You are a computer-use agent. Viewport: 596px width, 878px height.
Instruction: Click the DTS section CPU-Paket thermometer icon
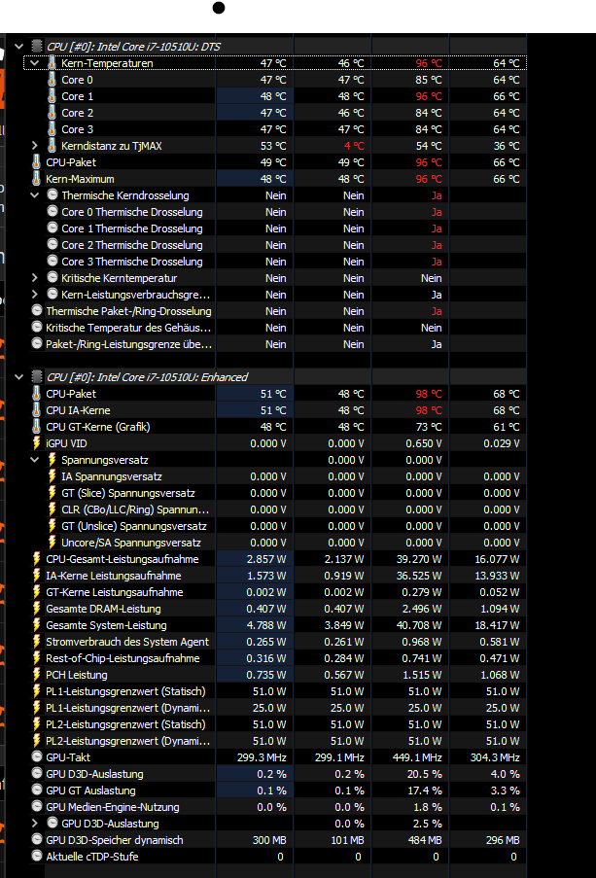(x=37, y=162)
